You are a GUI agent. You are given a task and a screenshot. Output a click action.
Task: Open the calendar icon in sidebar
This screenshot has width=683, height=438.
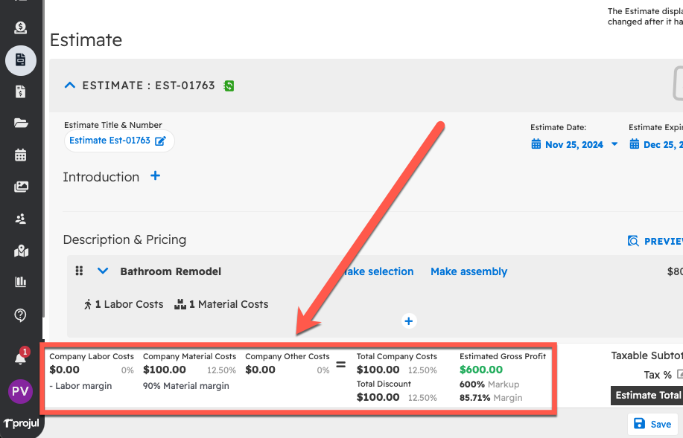[x=21, y=155]
